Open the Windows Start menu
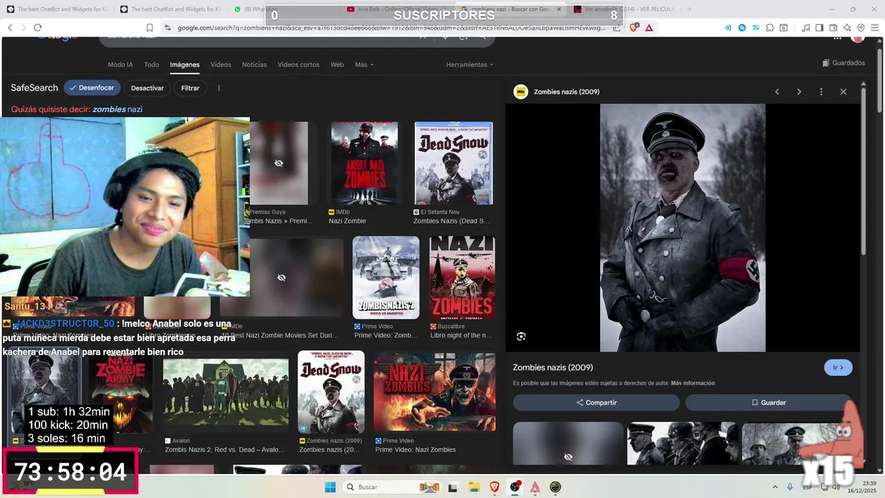Image resolution: width=885 pixels, height=498 pixels. [330, 487]
